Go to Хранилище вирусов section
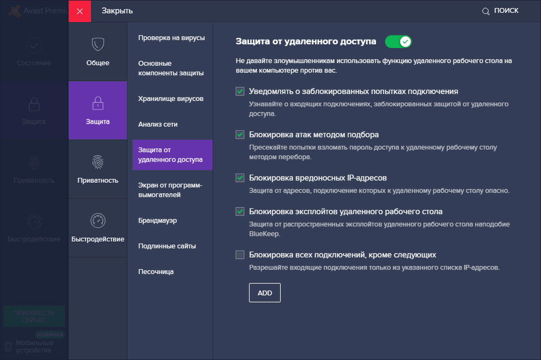541x360 pixels. pos(171,99)
